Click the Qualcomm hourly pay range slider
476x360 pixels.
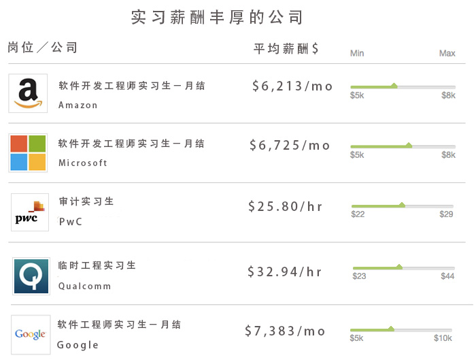[403, 267]
